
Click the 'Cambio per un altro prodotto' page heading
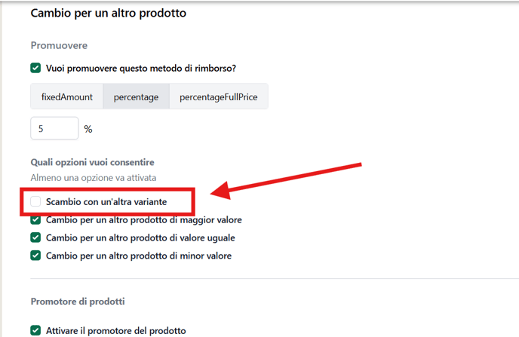[x=109, y=13]
